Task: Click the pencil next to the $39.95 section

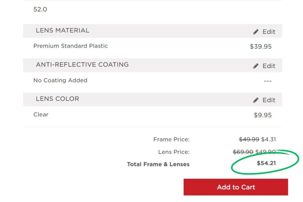Action: pyautogui.click(x=256, y=31)
